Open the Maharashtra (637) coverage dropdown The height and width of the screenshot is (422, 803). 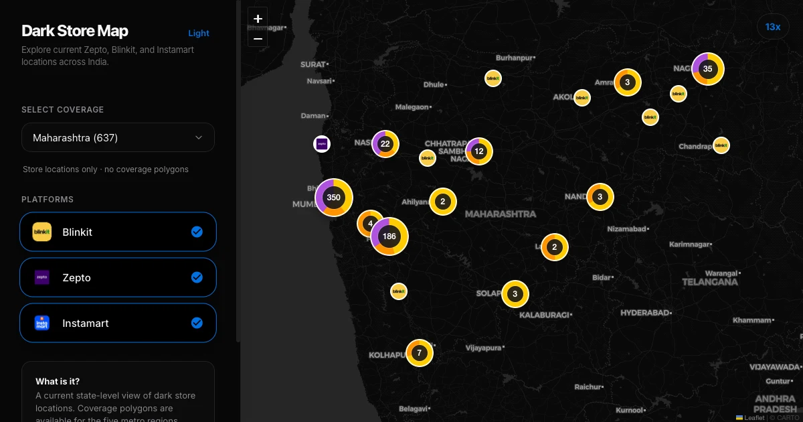tap(118, 137)
